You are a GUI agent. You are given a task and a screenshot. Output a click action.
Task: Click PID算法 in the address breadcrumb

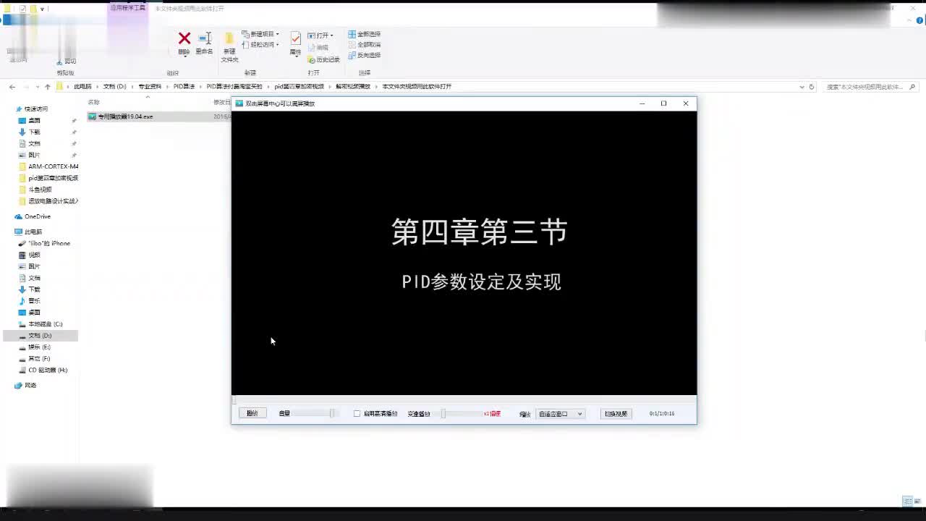[184, 87]
